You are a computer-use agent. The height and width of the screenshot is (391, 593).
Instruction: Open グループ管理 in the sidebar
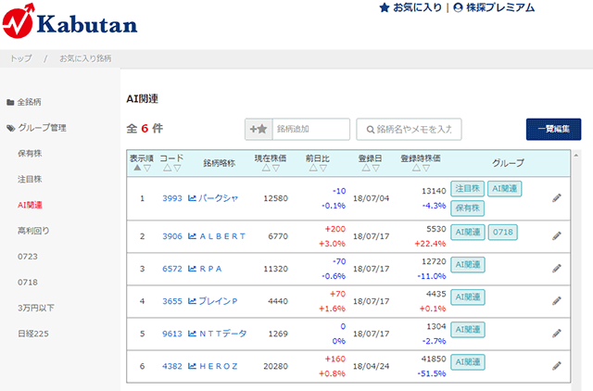point(37,128)
